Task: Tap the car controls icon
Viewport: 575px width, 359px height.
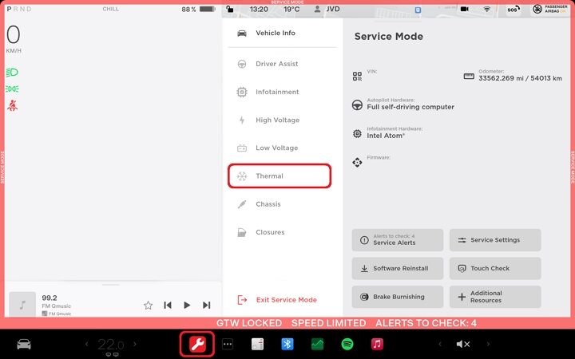Action: pyautogui.click(x=24, y=345)
